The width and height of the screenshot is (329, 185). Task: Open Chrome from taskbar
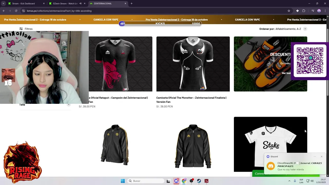[184, 181]
